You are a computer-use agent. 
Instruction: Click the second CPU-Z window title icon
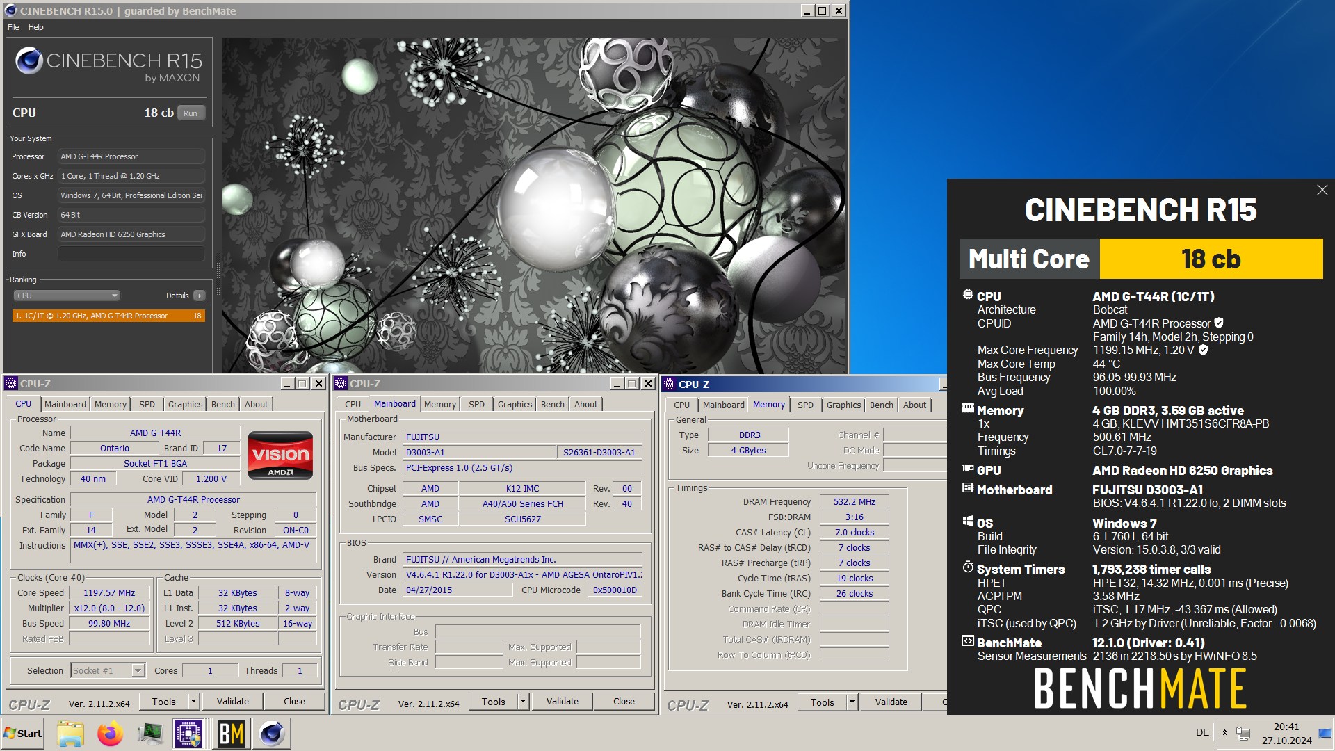tap(341, 383)
